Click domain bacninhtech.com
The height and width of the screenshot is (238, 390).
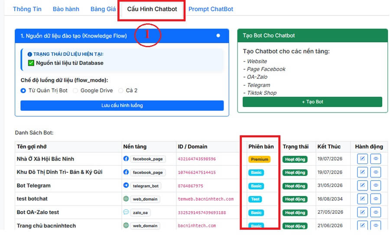click(197, 225)
